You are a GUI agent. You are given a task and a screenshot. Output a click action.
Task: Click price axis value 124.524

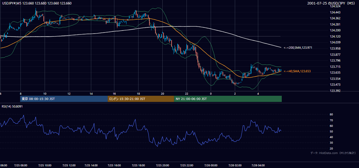pos(335,6)
